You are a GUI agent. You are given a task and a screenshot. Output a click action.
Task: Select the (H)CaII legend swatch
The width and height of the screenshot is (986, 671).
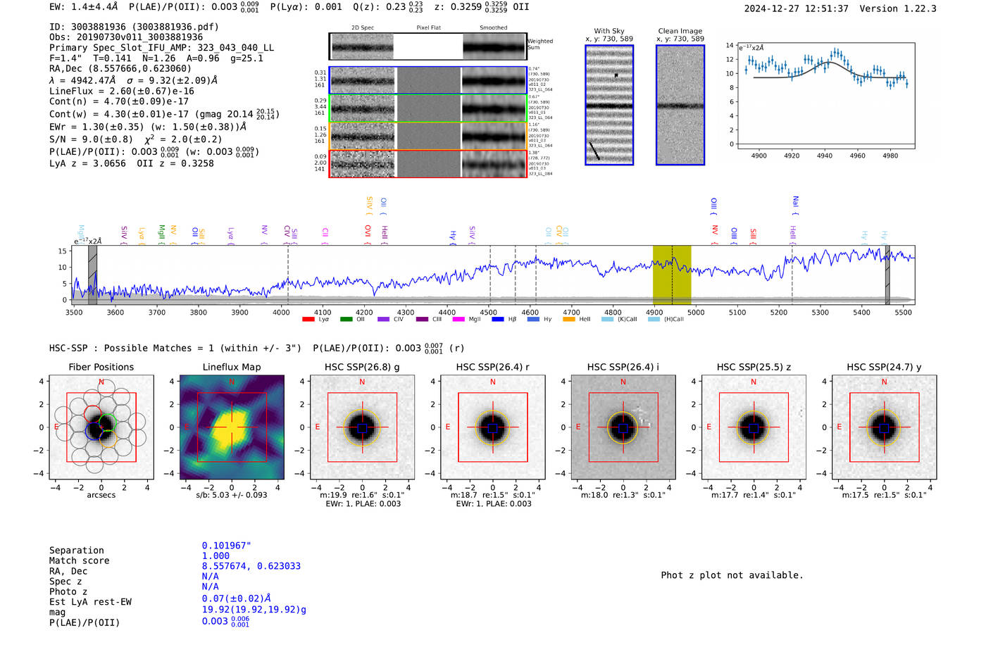coord(654,320)
